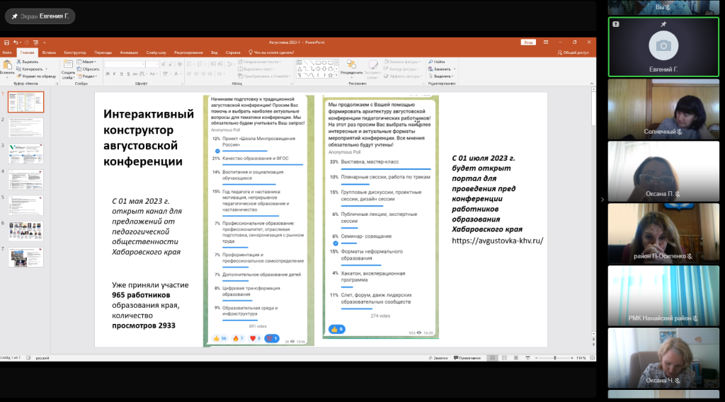Switch to Reading view icon
This screenshot has height=402, width=725.
(x=516, y=358)
